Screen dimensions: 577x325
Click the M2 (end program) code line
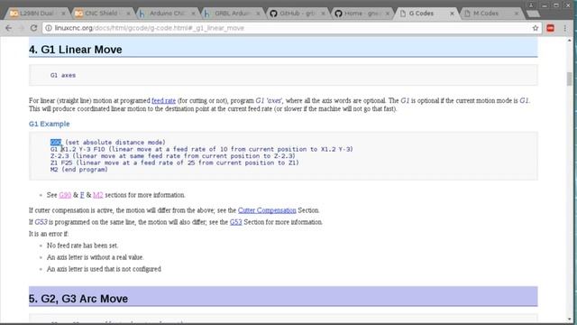(x=79, y=170)
